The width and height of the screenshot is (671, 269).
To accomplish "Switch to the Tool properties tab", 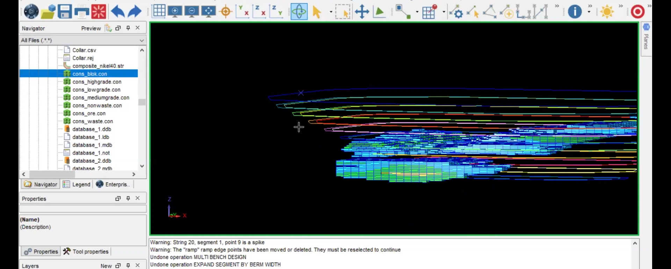I will (x=86, y=252).
